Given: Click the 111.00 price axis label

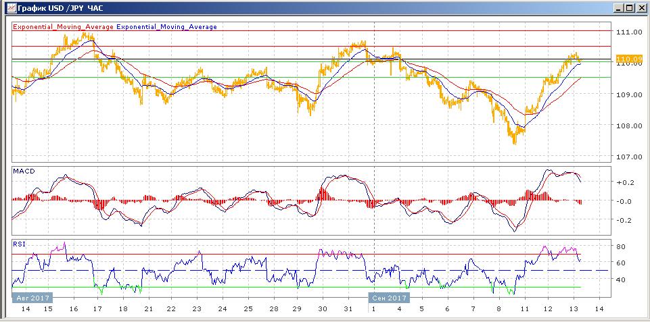Looking at the screenshot, I should tap(629, 32).
